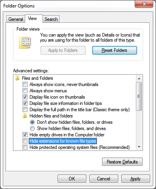Close the Folder Options dialog

pyautogui.click(x=144, y=4)
